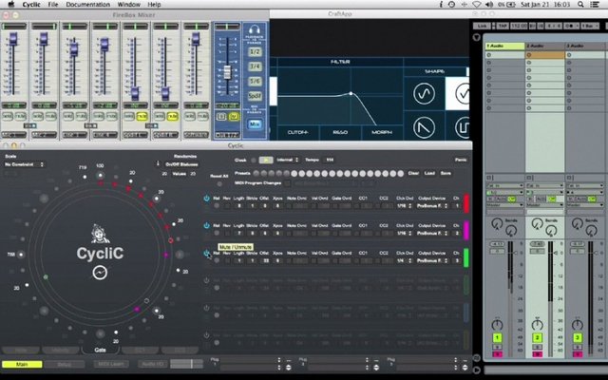Mute the second Cyclic track (magenta)
Viewport: 608px width, 380px height.
click(206, 225)
